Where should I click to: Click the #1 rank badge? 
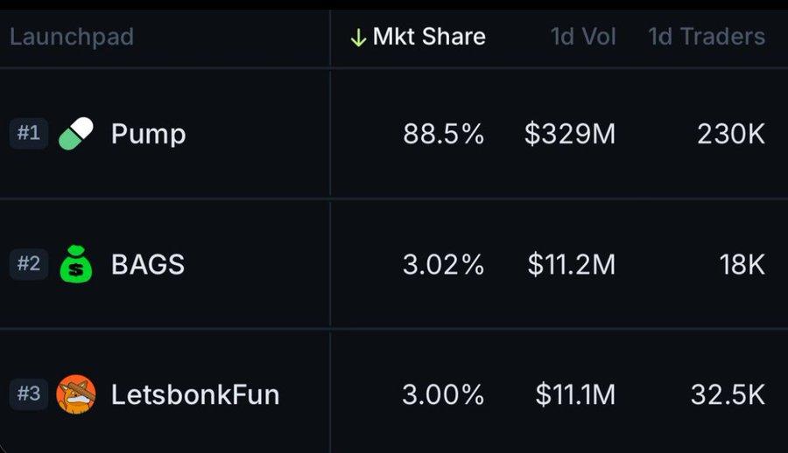click(x=29, y=134)
